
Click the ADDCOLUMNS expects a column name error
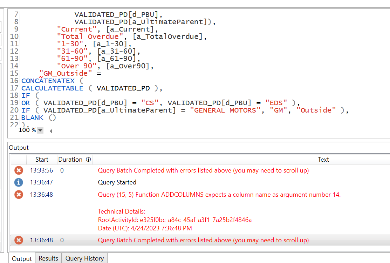[219, 195]
